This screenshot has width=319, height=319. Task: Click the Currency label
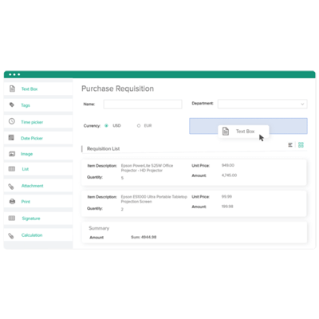pos(92,126)
